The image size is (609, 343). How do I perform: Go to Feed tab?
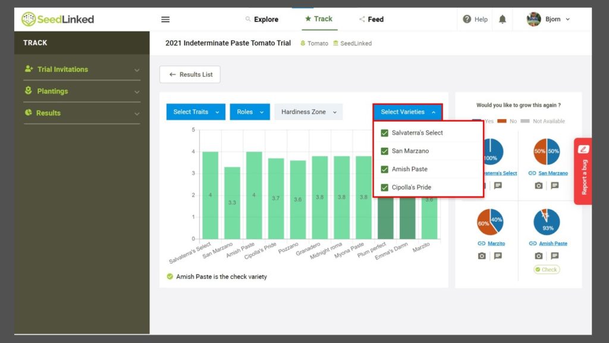371,19
